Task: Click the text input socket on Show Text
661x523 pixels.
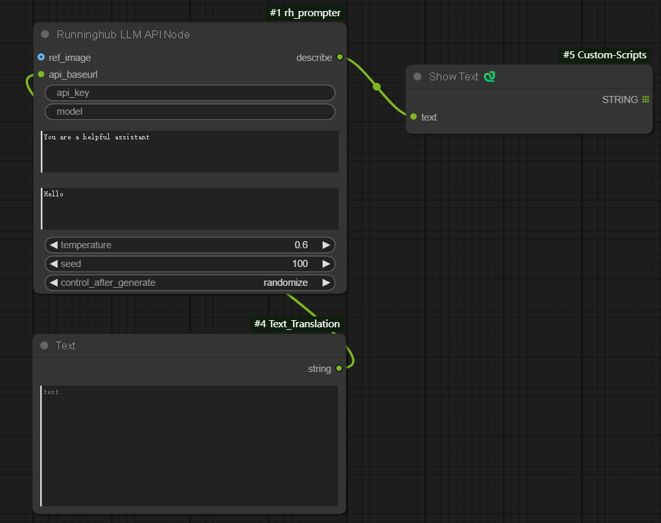Action: pyautogui.click(x=413, y=117)
